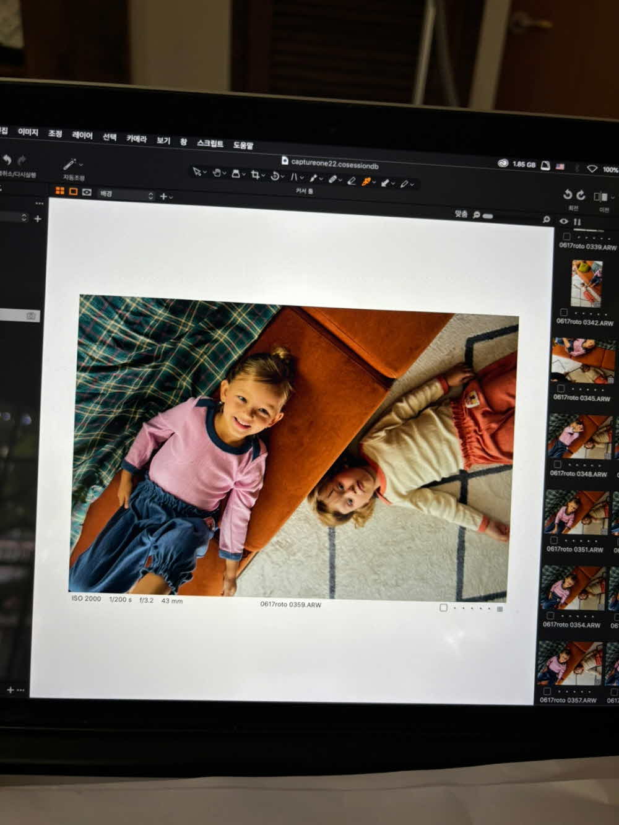Image resolution: width=619 pixels, height=825 pixels.
Task: Tick color tag box for 0617roto 0339.ARW
Action: (566, 237)
